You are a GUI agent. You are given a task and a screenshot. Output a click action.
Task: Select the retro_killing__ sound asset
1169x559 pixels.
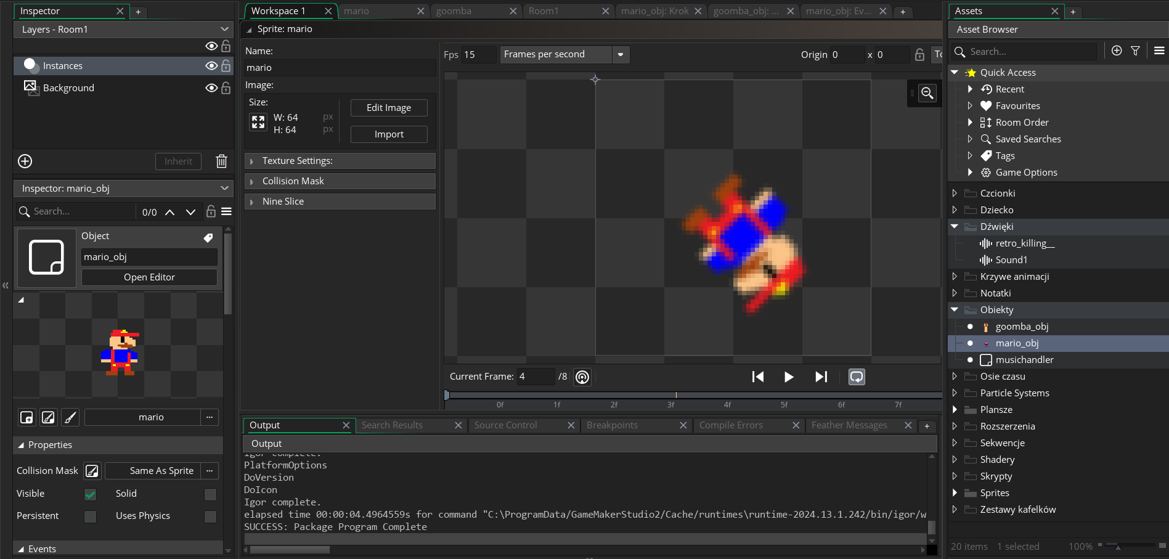tap(1025, 243)
